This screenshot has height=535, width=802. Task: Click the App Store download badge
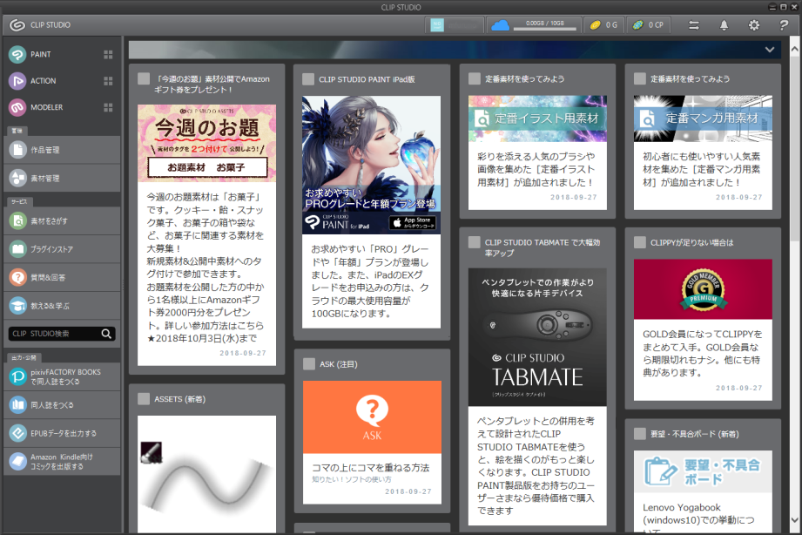point(414,223)
